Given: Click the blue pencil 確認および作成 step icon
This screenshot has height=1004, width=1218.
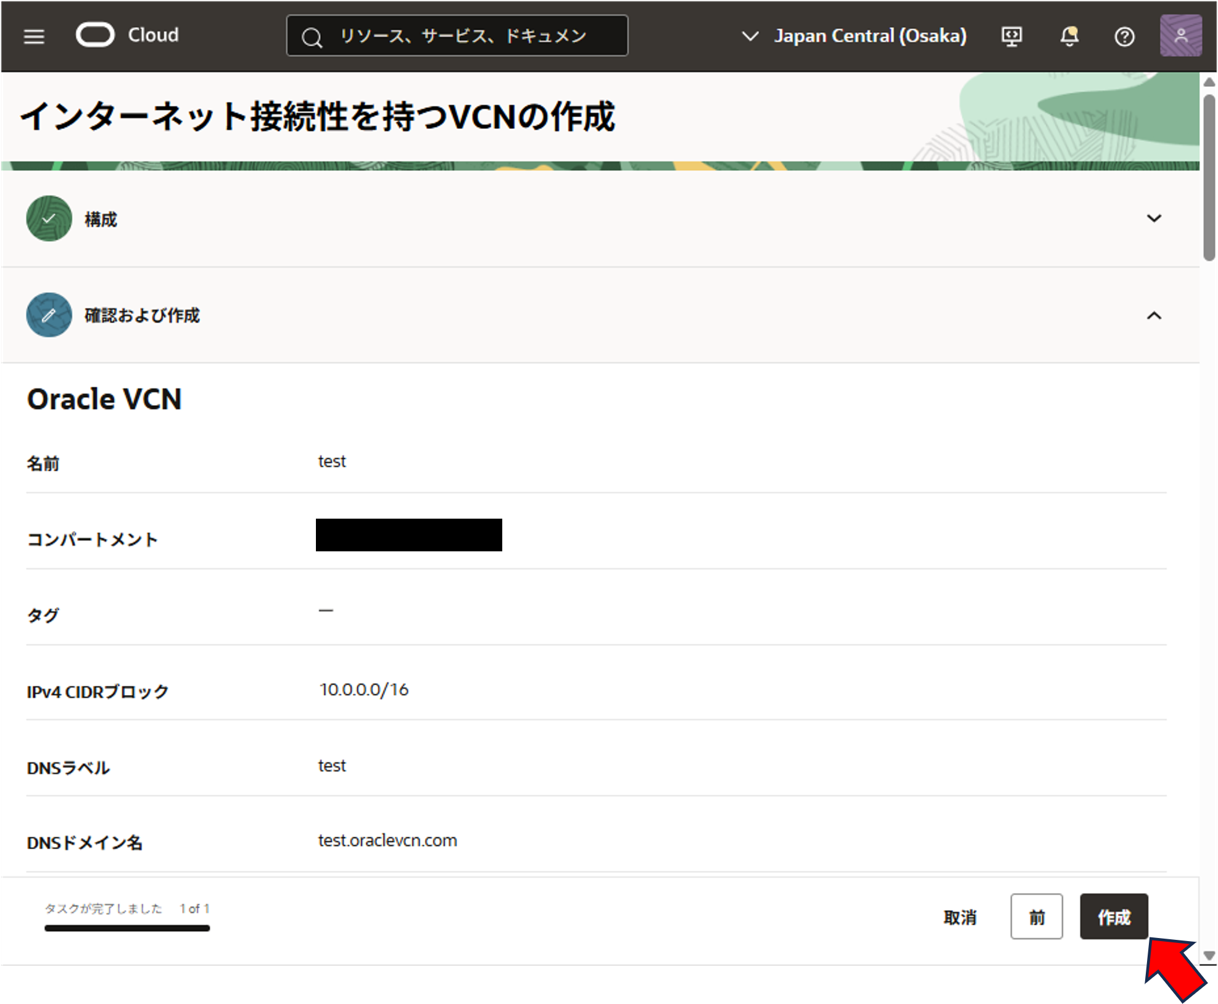Looking at the screenshot, I should [49, 315].
